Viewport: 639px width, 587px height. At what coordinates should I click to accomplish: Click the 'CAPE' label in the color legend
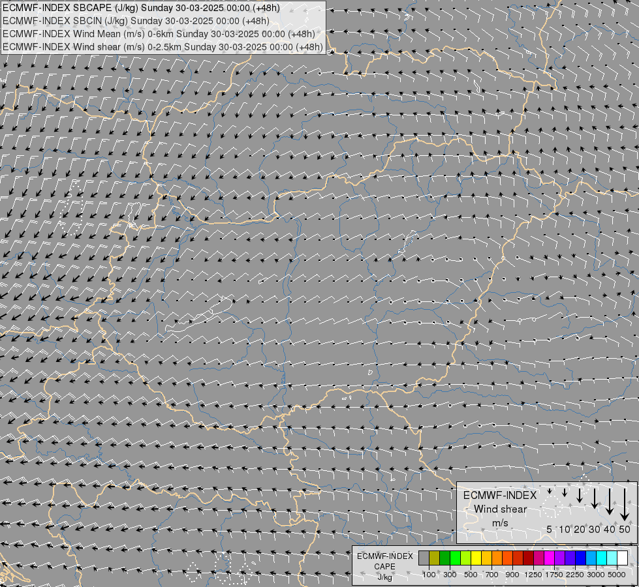(x=384, y=567)
